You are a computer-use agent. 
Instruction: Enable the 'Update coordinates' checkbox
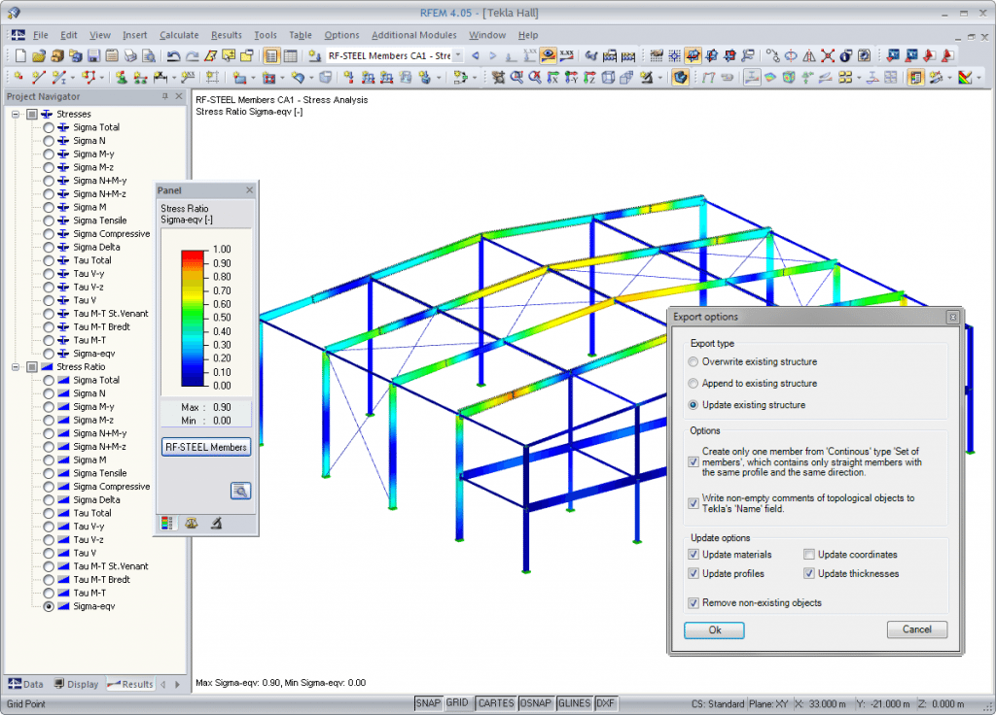809,555
